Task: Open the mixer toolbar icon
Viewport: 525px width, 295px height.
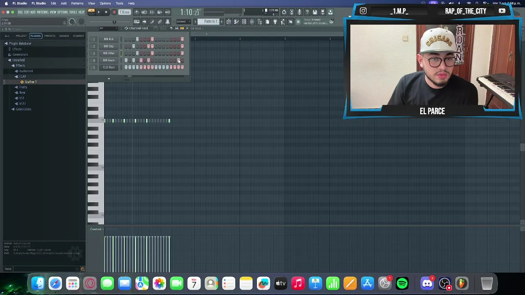Action: point(251,22)
